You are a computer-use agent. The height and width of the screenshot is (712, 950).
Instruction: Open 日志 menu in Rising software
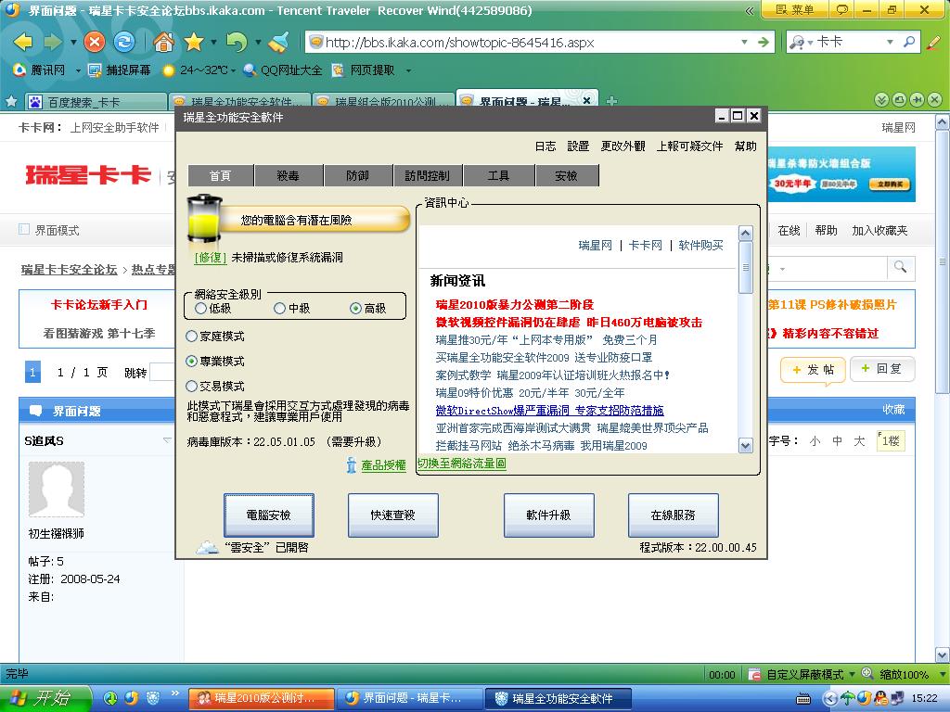coord(546,146)
